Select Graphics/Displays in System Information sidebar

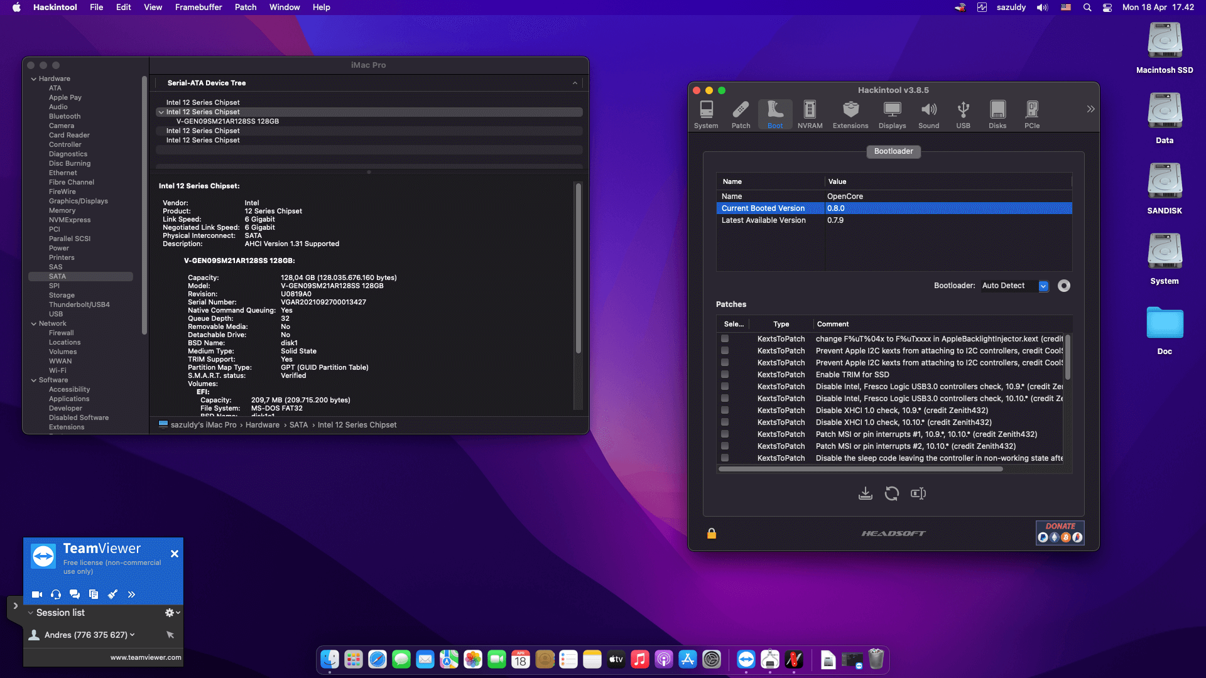pyautogui.click(x=79, y=202)
